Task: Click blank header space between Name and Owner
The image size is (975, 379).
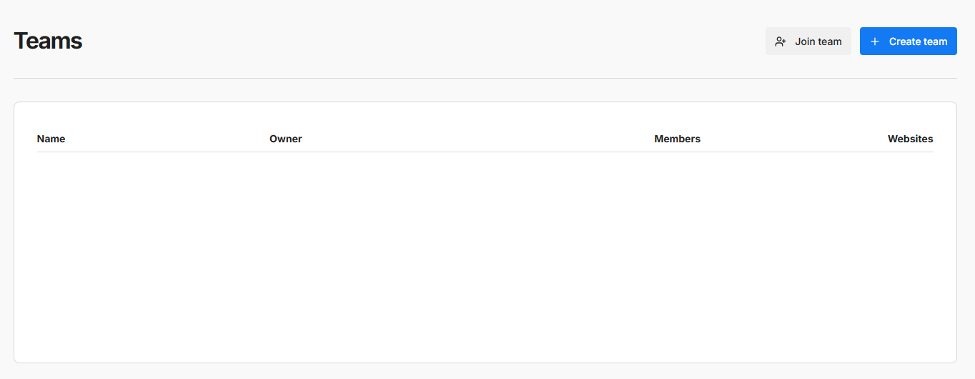Action: [x=167, y=139]
